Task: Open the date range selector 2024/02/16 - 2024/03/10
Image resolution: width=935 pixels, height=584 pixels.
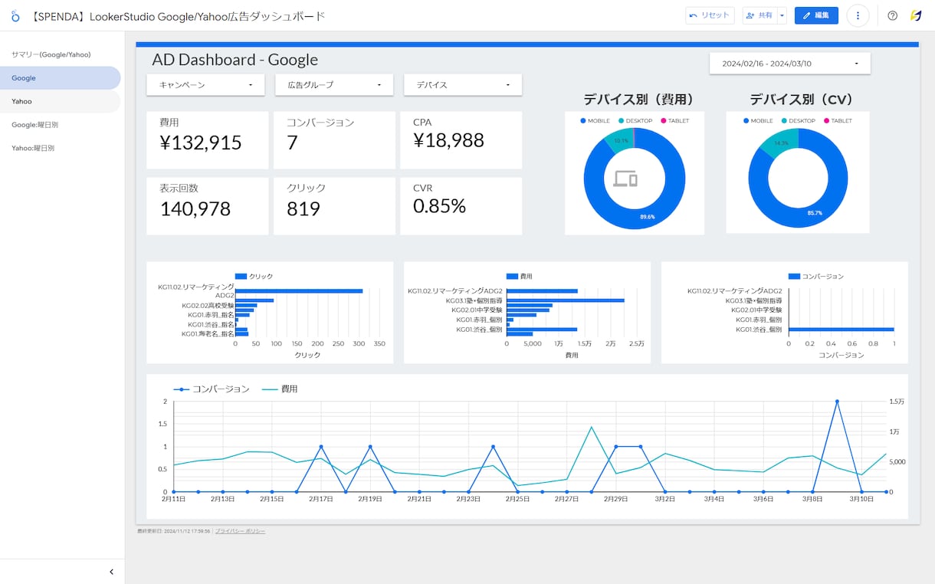Action: tap(790, 64)
